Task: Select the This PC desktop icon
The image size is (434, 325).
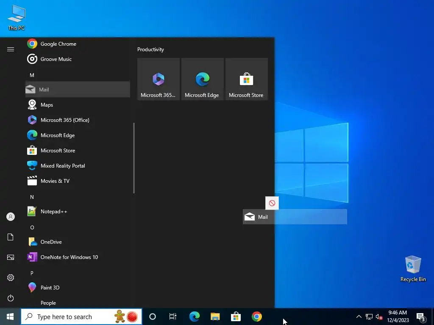Action: tap(17, 17)
